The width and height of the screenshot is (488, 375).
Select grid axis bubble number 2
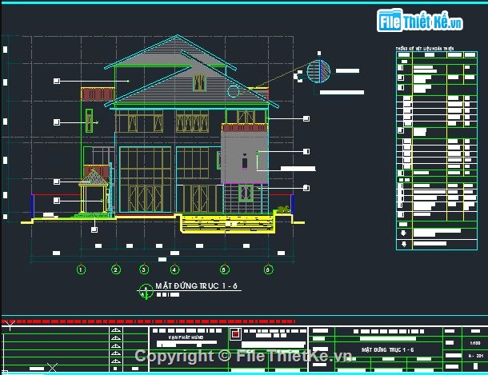coord(116,269)
